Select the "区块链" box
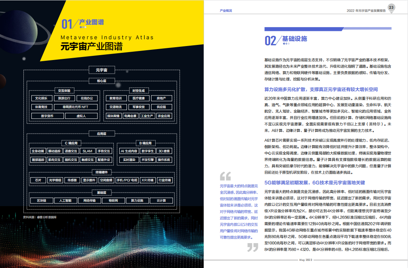The image size is (408, 268). coord(42,200)
